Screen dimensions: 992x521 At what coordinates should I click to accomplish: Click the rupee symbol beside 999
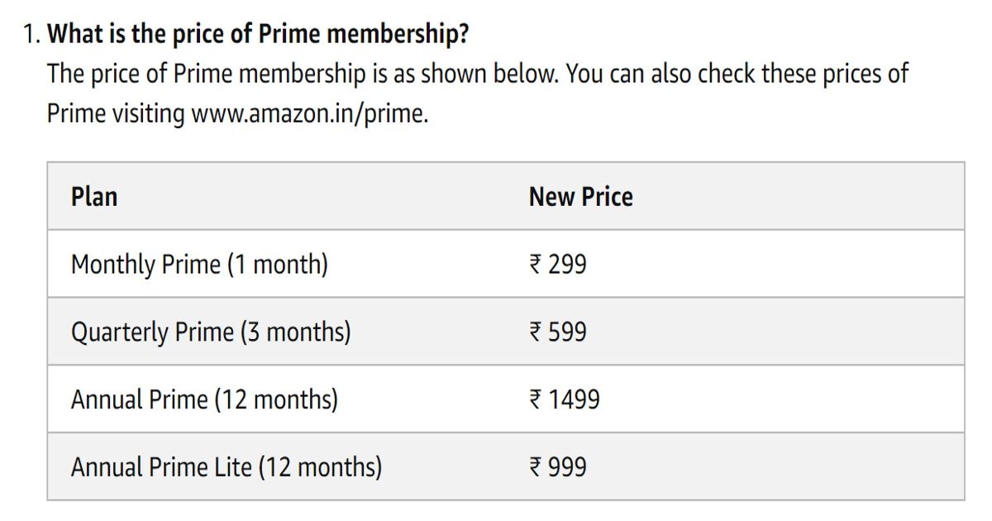pyautogui.click(x=536, y=468)
